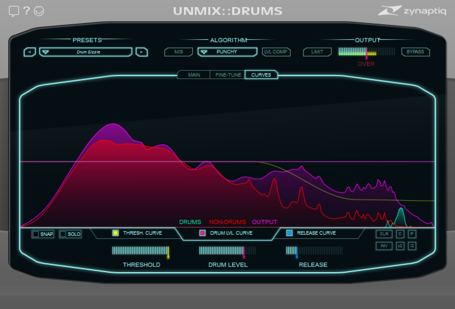The image size is (455, 309).
Task: Set the RELEASE slider
Action: tap(315, 251)
